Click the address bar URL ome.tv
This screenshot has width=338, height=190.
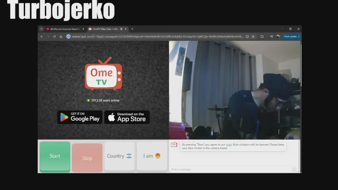(x=157, y=36)
